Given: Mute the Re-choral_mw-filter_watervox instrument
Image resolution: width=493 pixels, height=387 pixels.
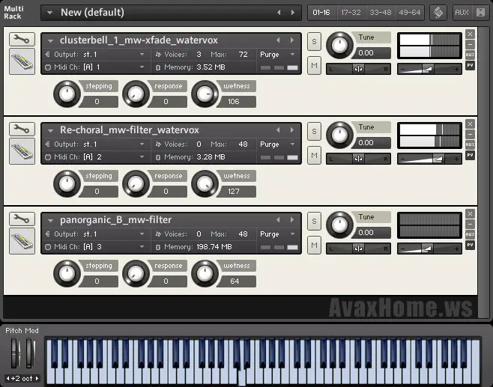Looking at the screenshot, I should (314, 156).
